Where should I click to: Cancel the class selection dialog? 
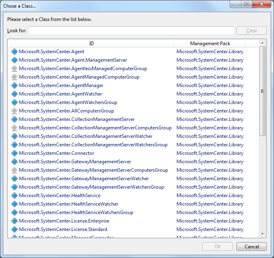coord(251,246)
